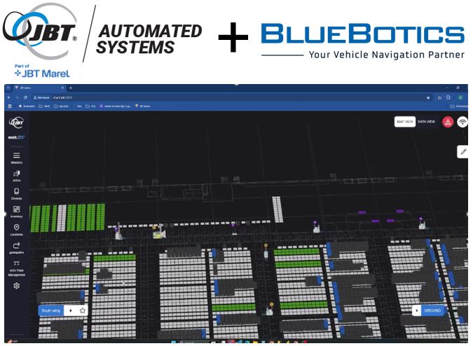This screenshot has height=346, width=473.
Task: Bookmark this page with star icon
Action: coord(428,97)
